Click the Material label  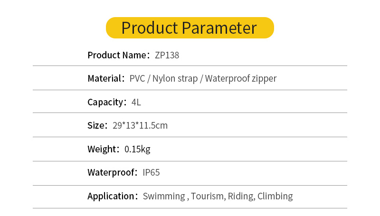(x=105, y=78)
